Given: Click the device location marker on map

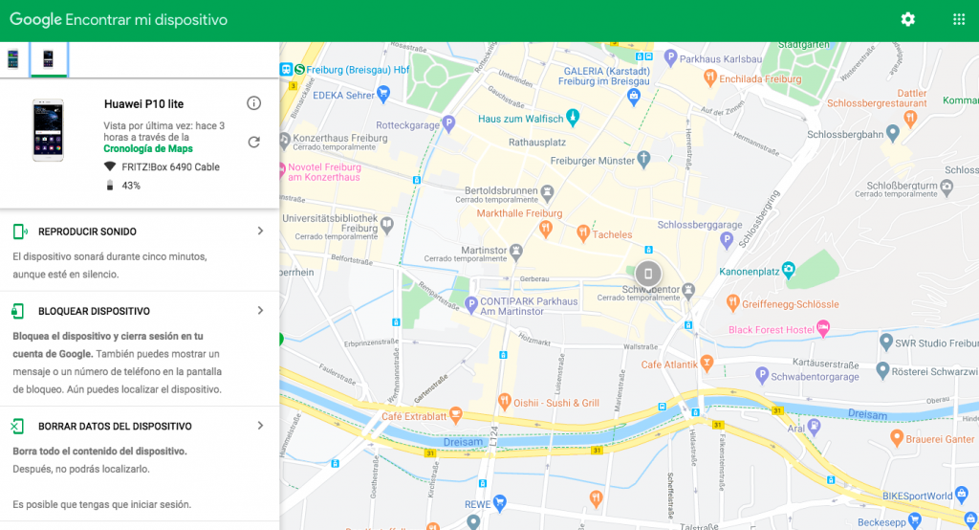Looking at the screenshot, I should pos(648,274).
